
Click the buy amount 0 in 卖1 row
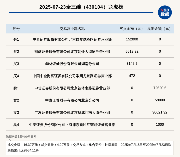[x=132, y=88]
